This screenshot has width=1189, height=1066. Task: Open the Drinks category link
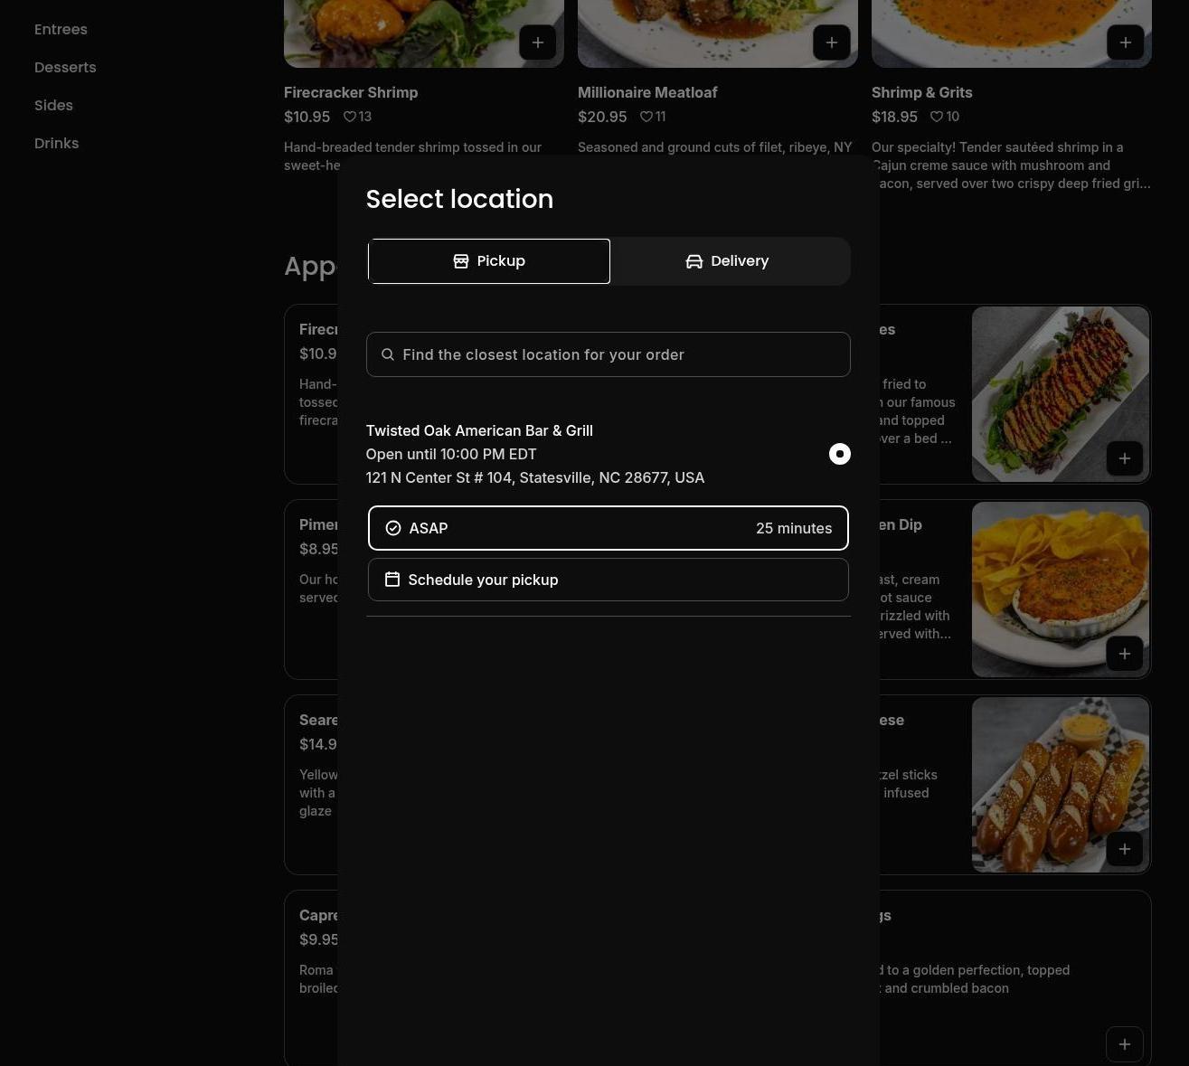pyautogui.click(x=56, y=144)
